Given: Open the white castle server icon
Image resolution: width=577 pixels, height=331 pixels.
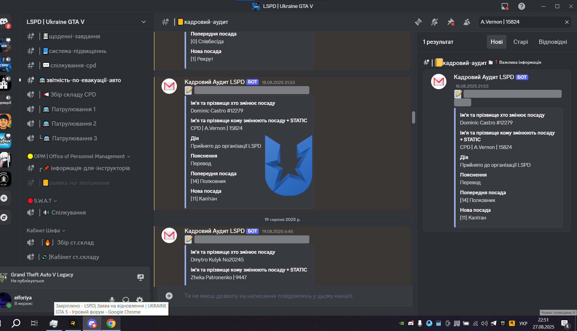Looking at the screenshot, I should click(x=5, y=83).
